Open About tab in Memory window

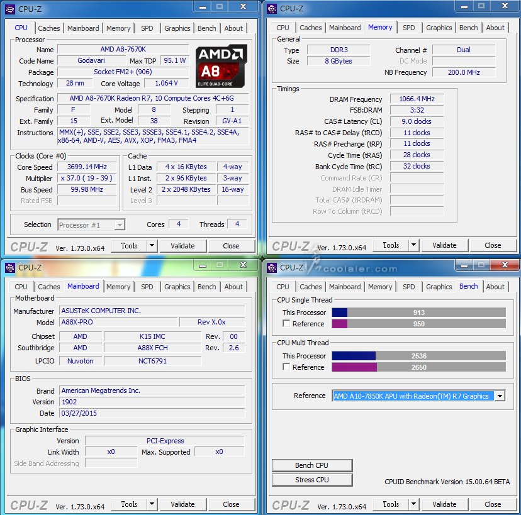pyautogui.click(x=495, y=28)
